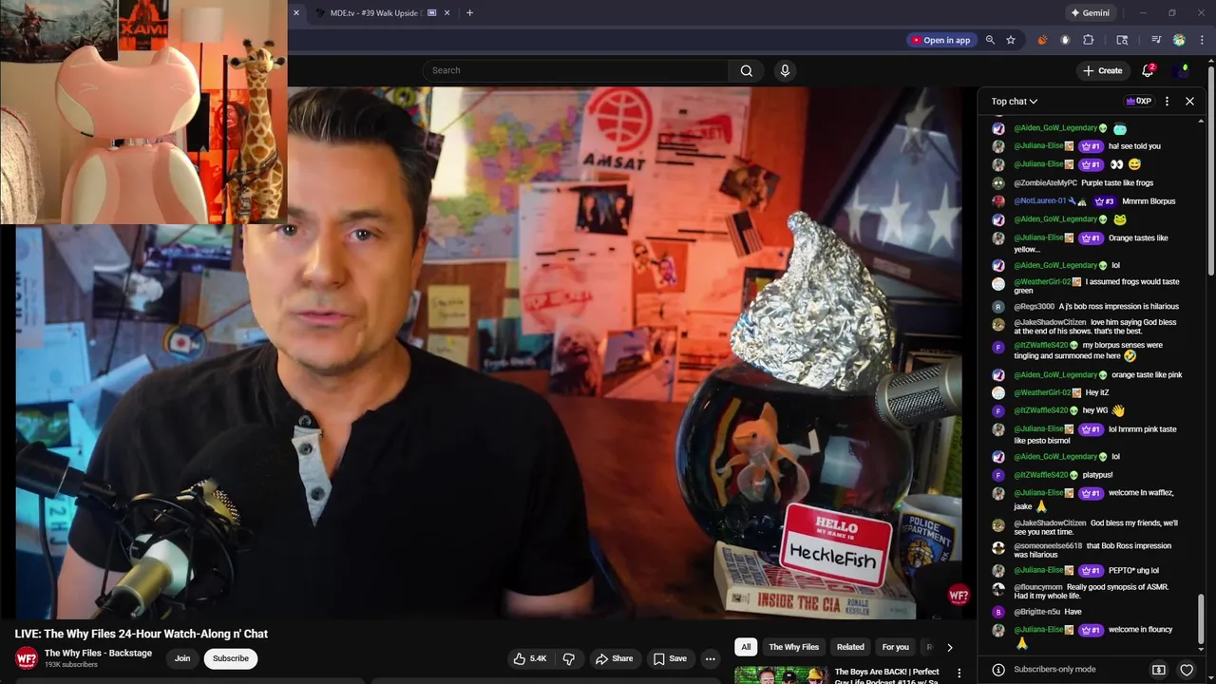Image resolution: width=1216 pixels, height=684 pixels.
Task: Open a new browser tab with plus
Action: tap(469, 12)
